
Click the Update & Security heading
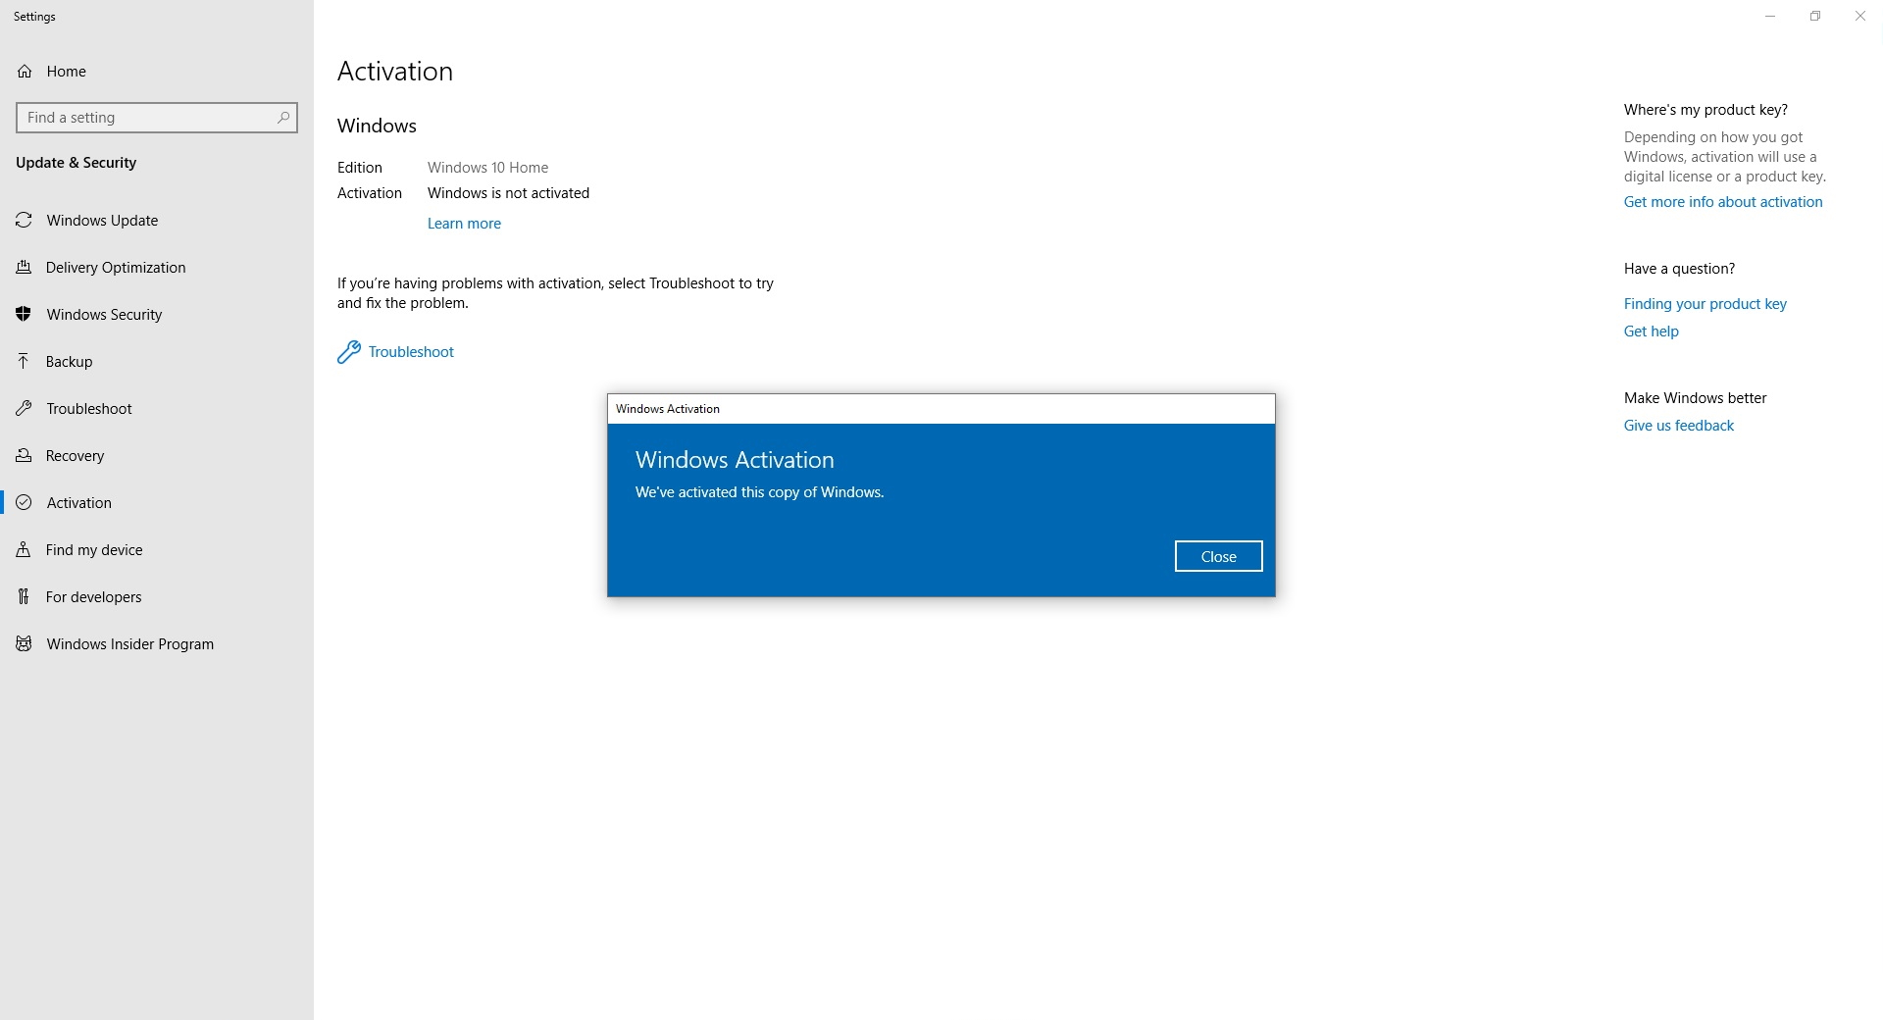(76, 163)
